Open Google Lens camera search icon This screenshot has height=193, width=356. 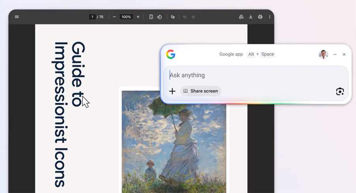click(340, 91)
